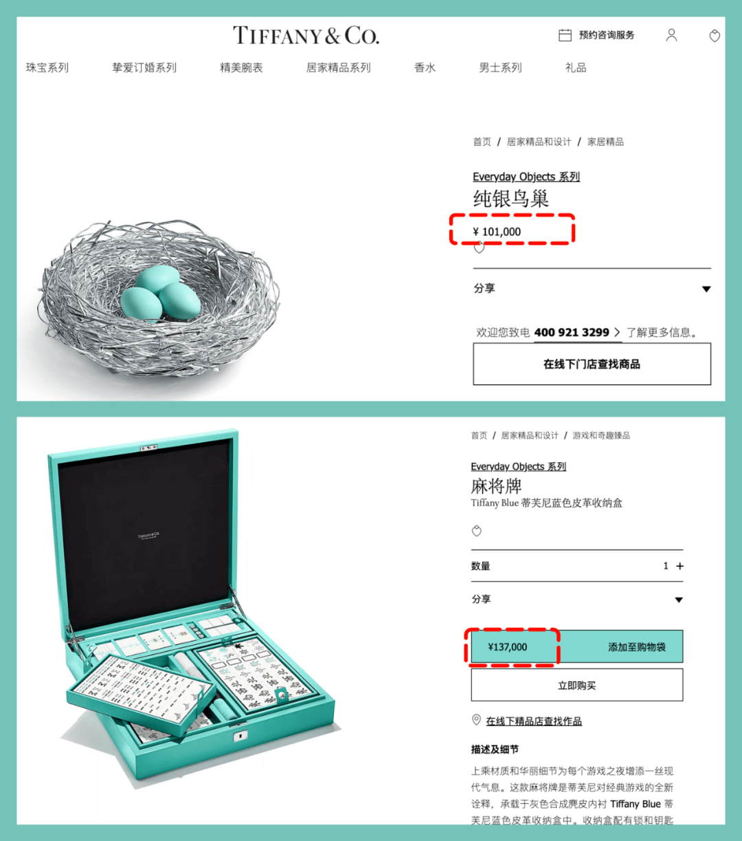Click 立即购买 button

(x=577, y=686)
